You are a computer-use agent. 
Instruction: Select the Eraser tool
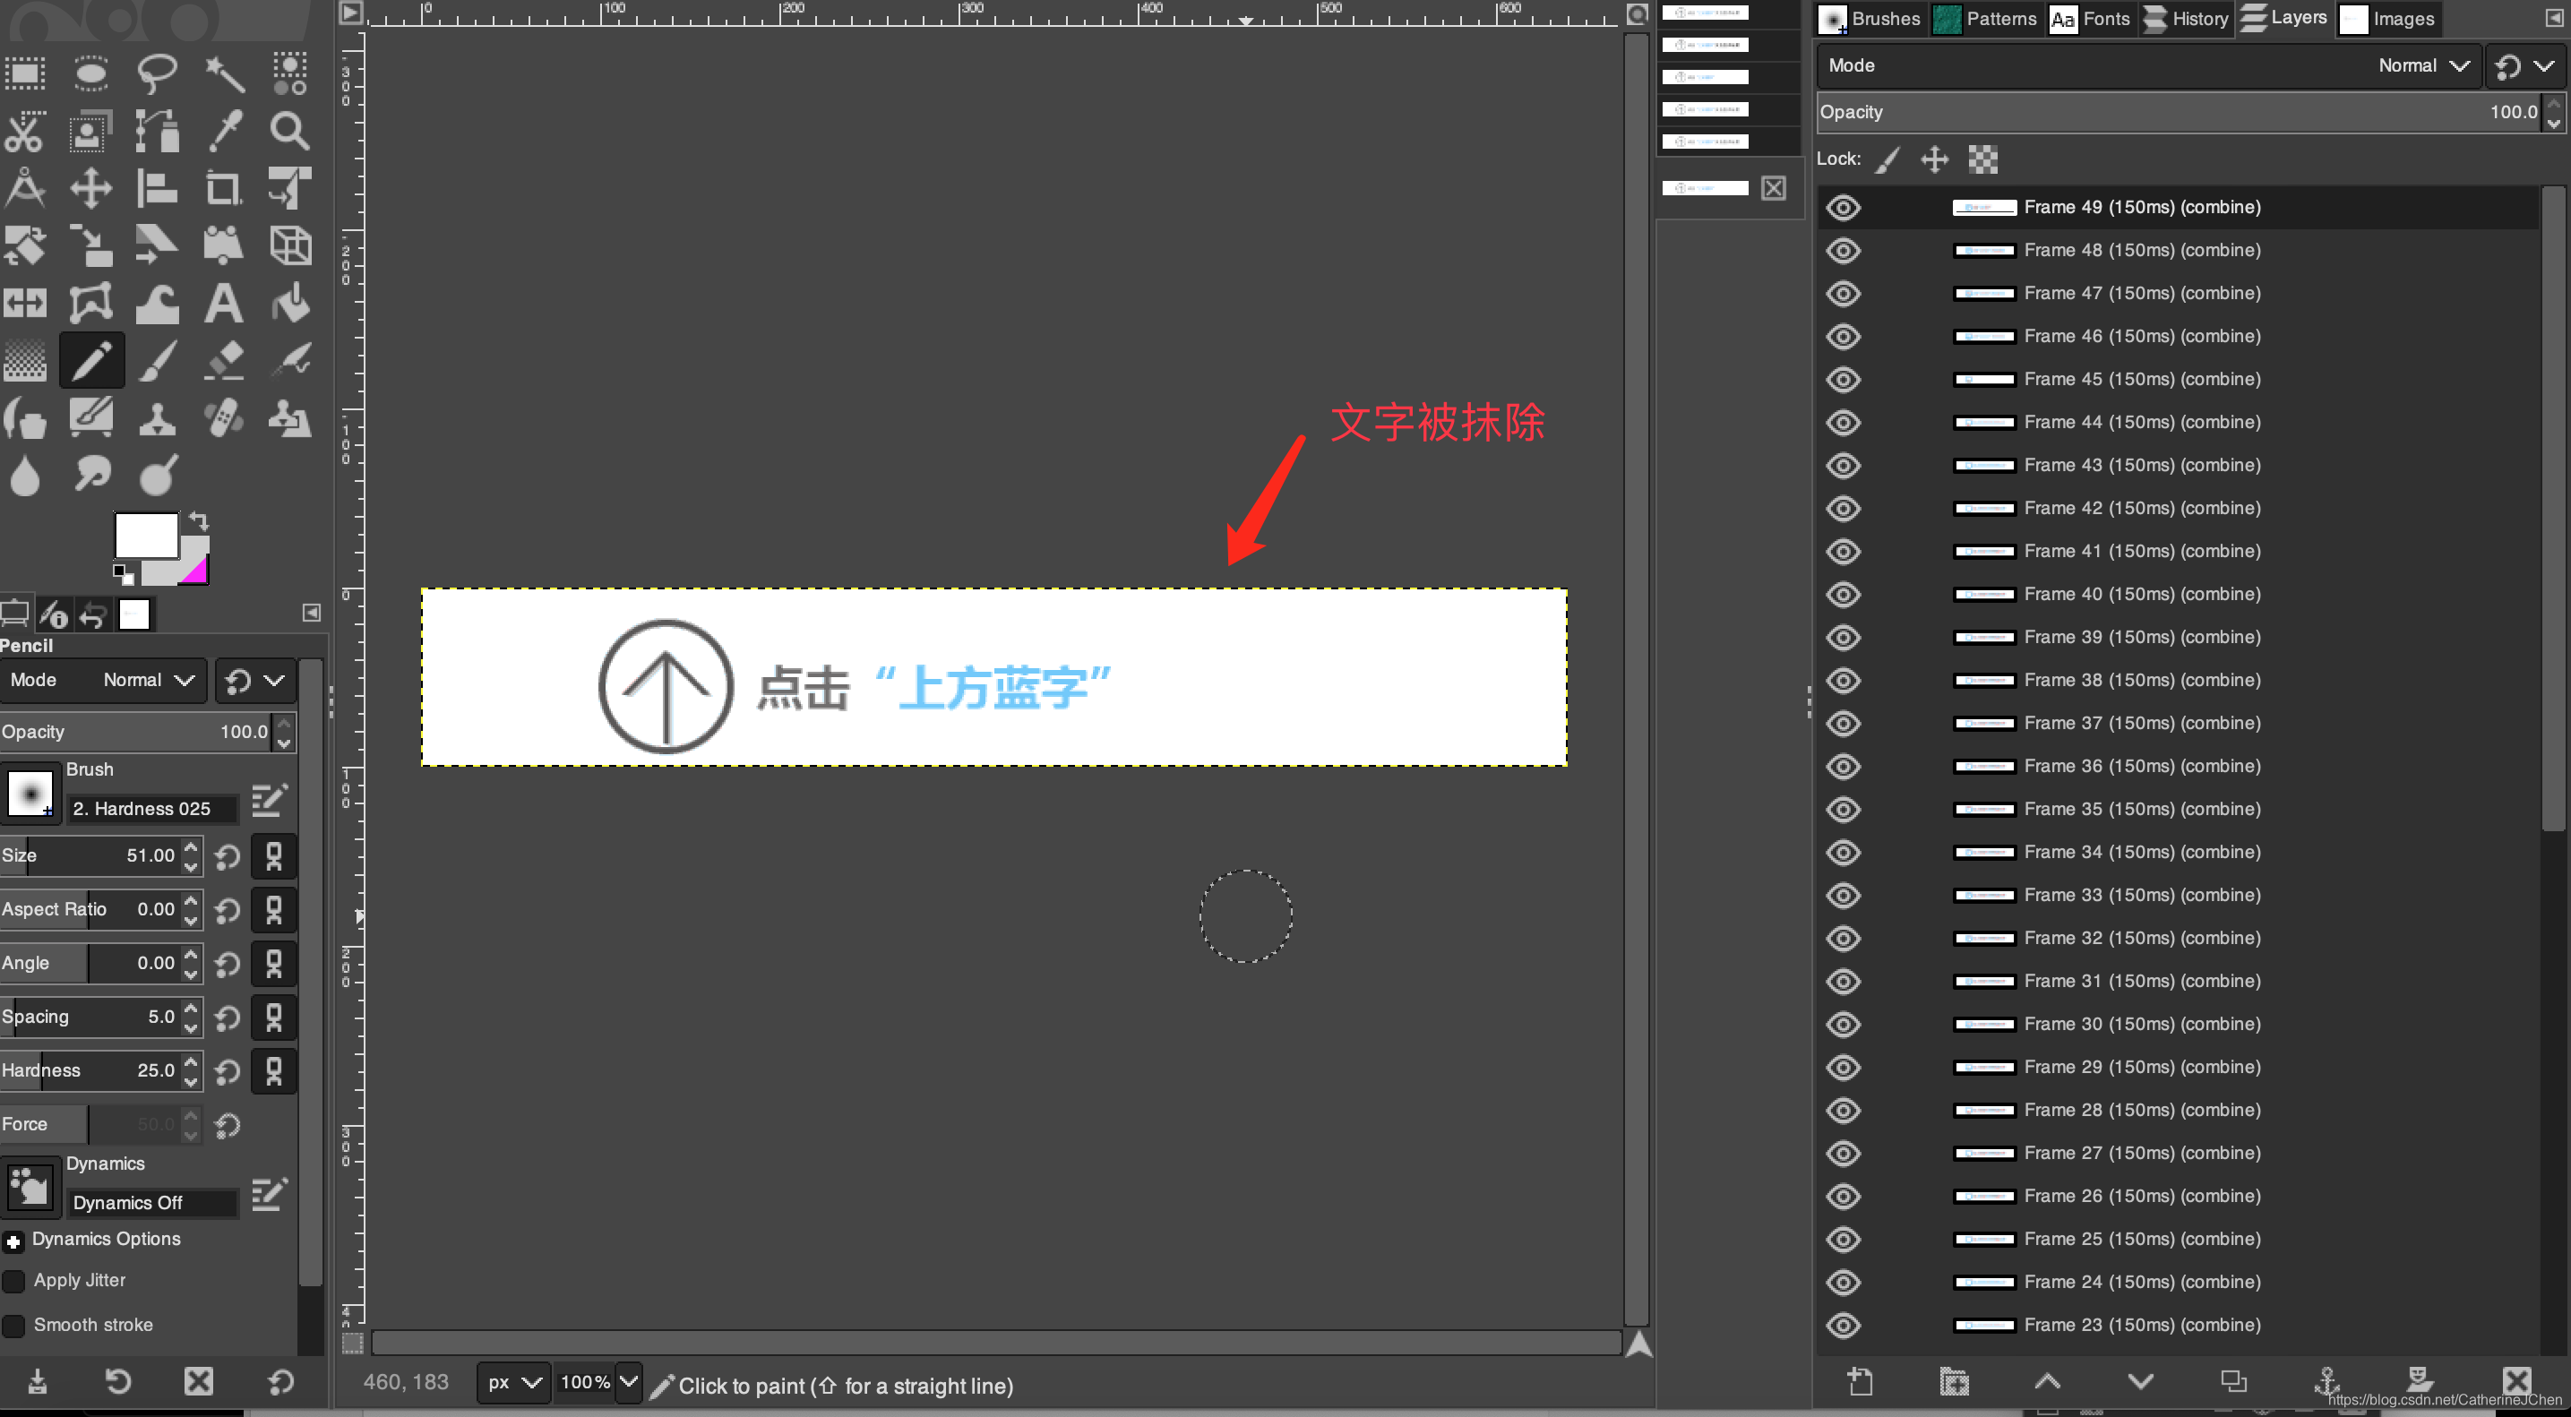224,361
